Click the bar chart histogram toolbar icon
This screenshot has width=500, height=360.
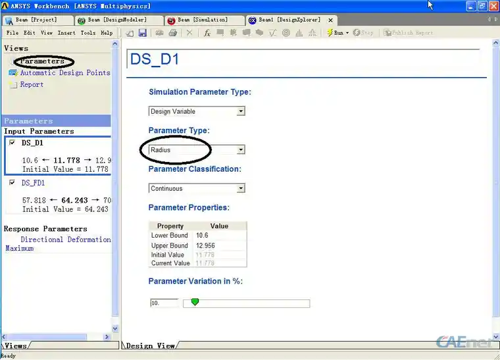(x=299, y=33)
